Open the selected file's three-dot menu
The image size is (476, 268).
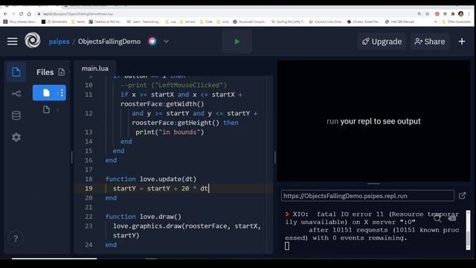point(62,92)
